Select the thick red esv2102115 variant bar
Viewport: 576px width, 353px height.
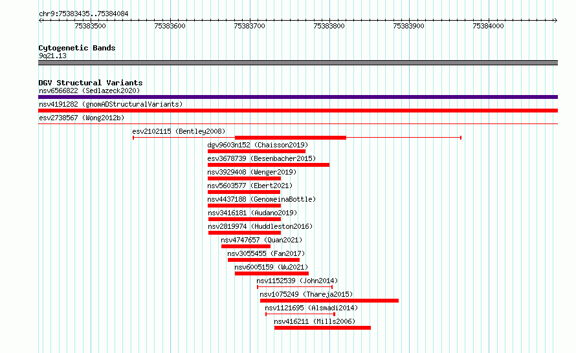coord(291,138)
